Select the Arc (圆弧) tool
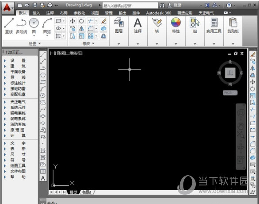 pos(47,27)
